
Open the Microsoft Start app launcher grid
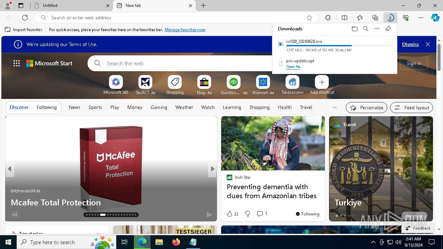click(17, 63)
